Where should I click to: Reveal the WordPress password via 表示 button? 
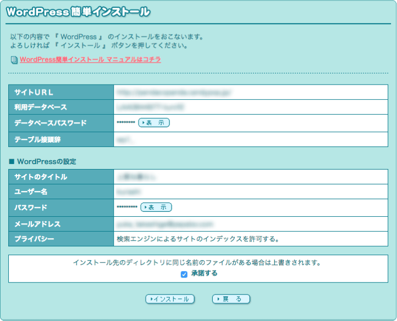click(x=156, y=207)
